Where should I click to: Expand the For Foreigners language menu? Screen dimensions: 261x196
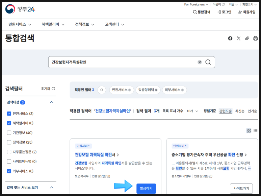coord(196,4)
